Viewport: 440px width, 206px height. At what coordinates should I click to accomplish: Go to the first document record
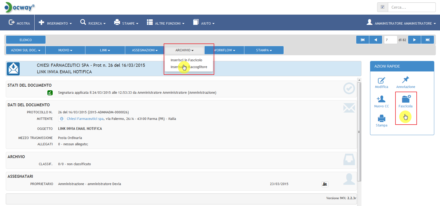click(362, 40)
